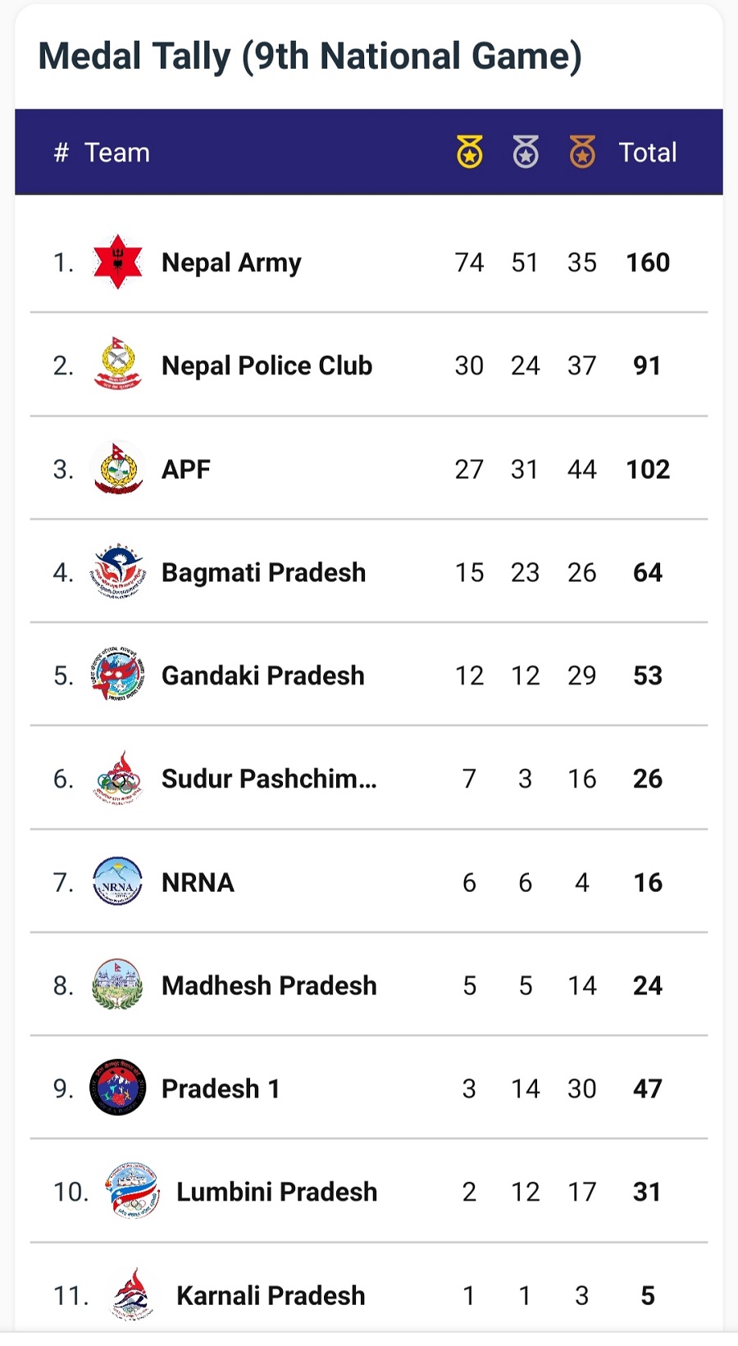Click the bronze medal column icon
The image size is (738, 1346).
coord(582,152)
